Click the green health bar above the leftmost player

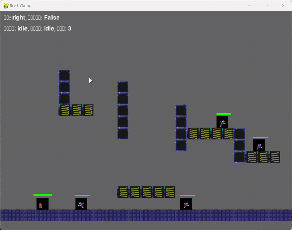42,195
